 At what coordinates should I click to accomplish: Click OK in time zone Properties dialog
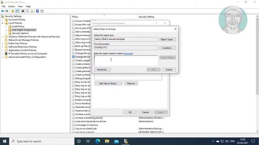pyautogui.click(x=130, y=112)
